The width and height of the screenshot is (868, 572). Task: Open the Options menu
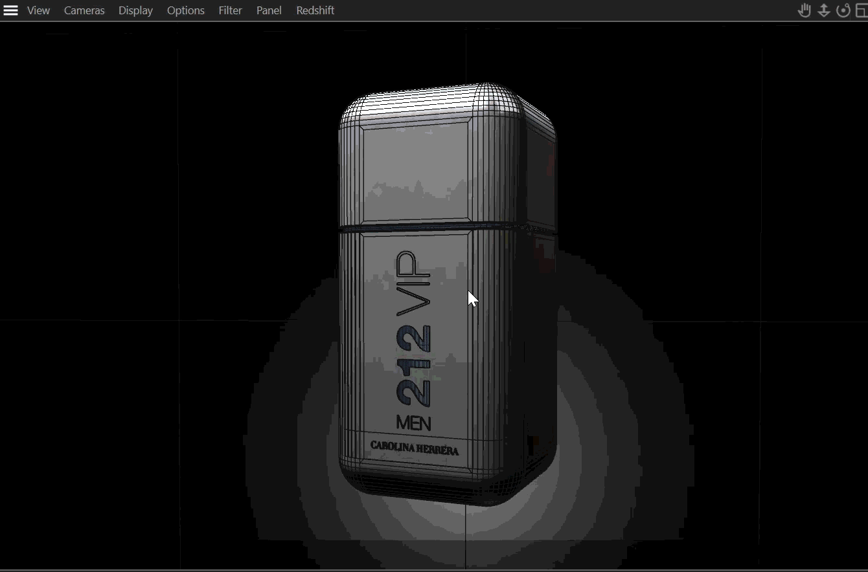tap(186, 10)
